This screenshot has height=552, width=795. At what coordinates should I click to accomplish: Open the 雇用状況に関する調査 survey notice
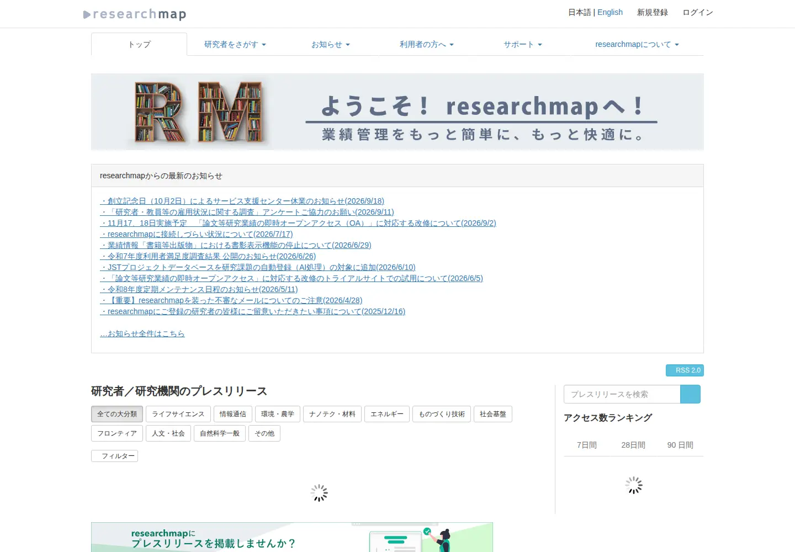pyautogui.click(x=247, y=212)
